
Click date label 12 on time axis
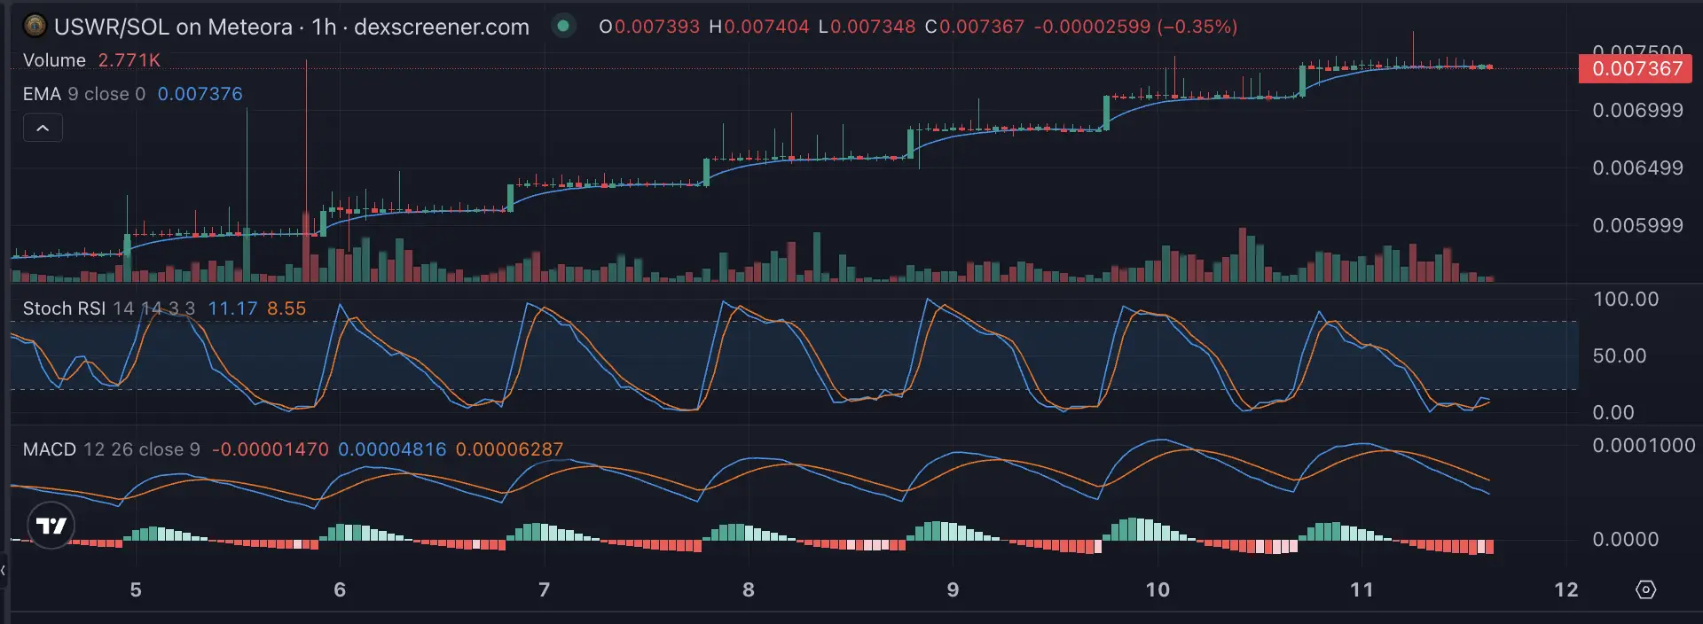(x=1566, y=590)
